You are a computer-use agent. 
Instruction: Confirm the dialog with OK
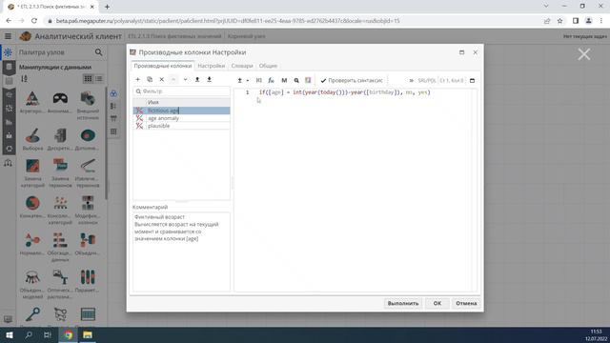click(437, 303)
